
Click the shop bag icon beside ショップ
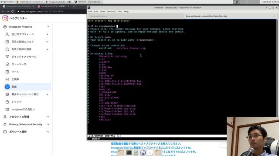coord(7,102)
